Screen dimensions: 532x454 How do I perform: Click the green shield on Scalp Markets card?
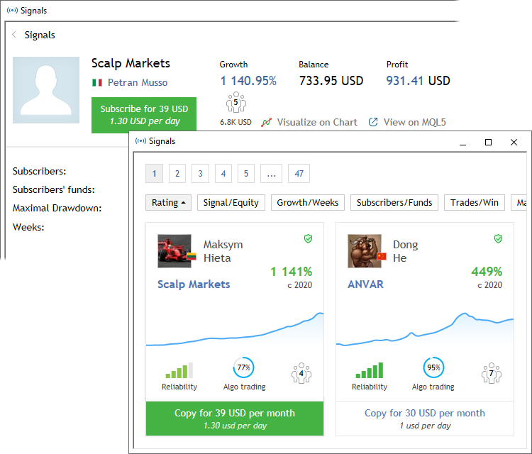(x=308, y=239)
